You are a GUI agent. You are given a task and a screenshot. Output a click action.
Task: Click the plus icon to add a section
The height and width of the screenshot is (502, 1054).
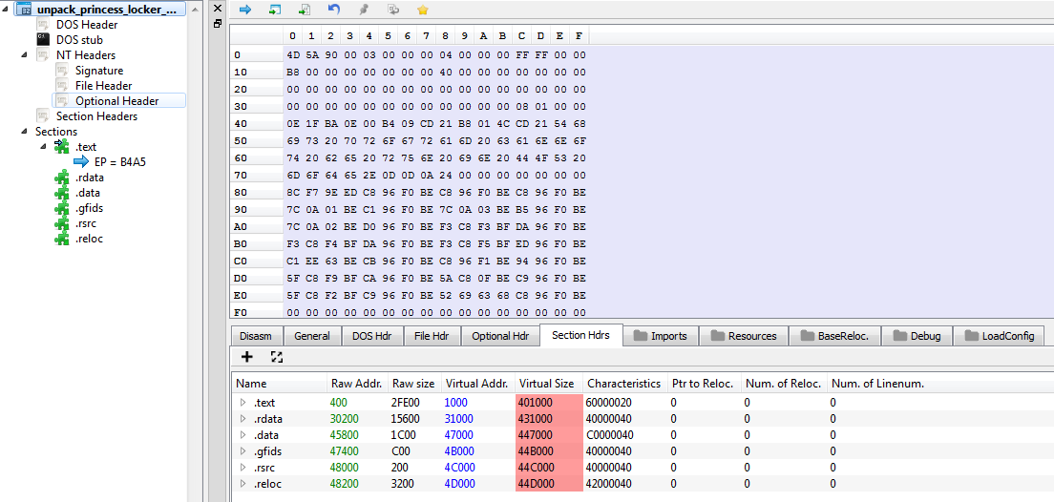tap(246, 356)
